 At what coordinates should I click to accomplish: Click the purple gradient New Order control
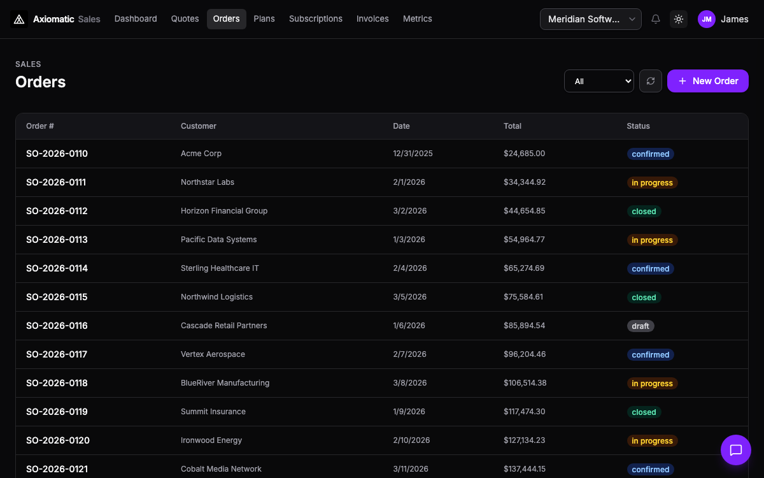pos(707,81)
